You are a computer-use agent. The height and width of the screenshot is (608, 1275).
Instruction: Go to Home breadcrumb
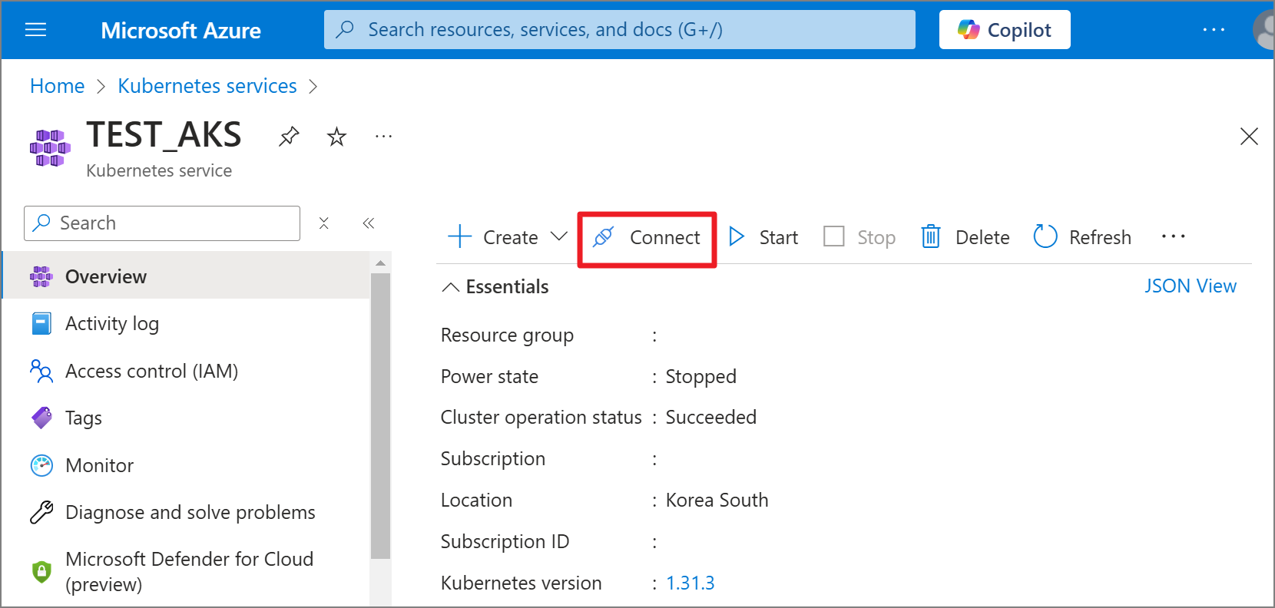pyautogui.click(x=57, y=86)
